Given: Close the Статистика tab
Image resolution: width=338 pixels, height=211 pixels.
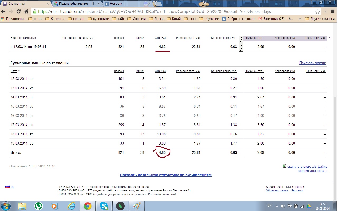Looking at the screenshot, I should (x=47, y=4).
